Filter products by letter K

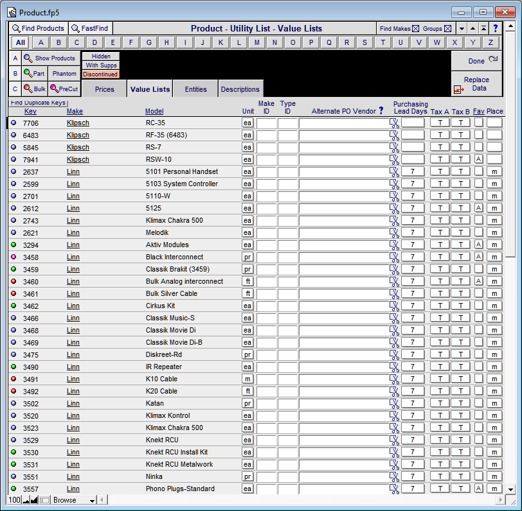pos(221,42)
